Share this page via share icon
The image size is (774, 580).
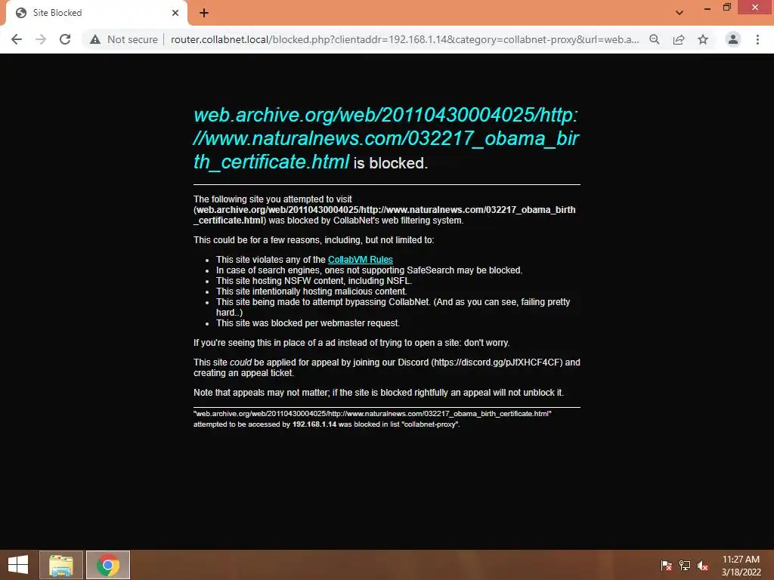click(679, 39)
